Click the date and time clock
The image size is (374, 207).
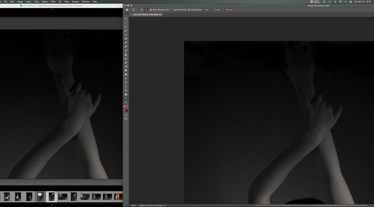point(362,1)
